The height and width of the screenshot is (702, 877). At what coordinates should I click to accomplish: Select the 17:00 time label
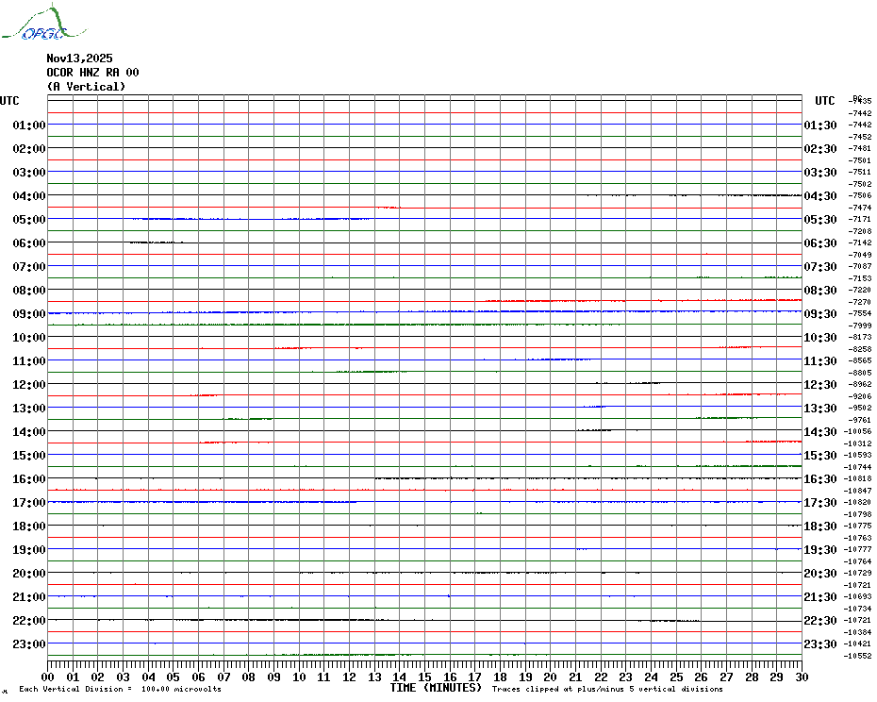pyautogui.click(x=29, y=503)
